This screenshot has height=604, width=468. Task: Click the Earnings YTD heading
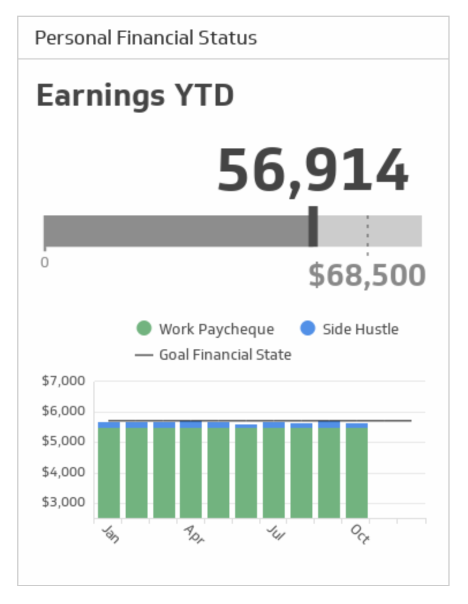(135, 96)
